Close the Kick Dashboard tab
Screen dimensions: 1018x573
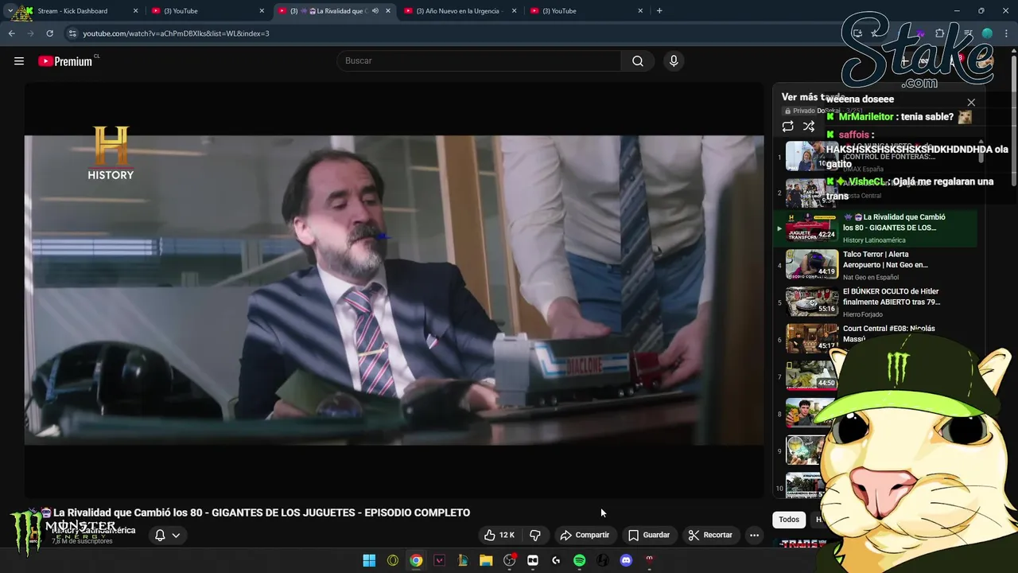pyautogui.click(x=135, y=11)
